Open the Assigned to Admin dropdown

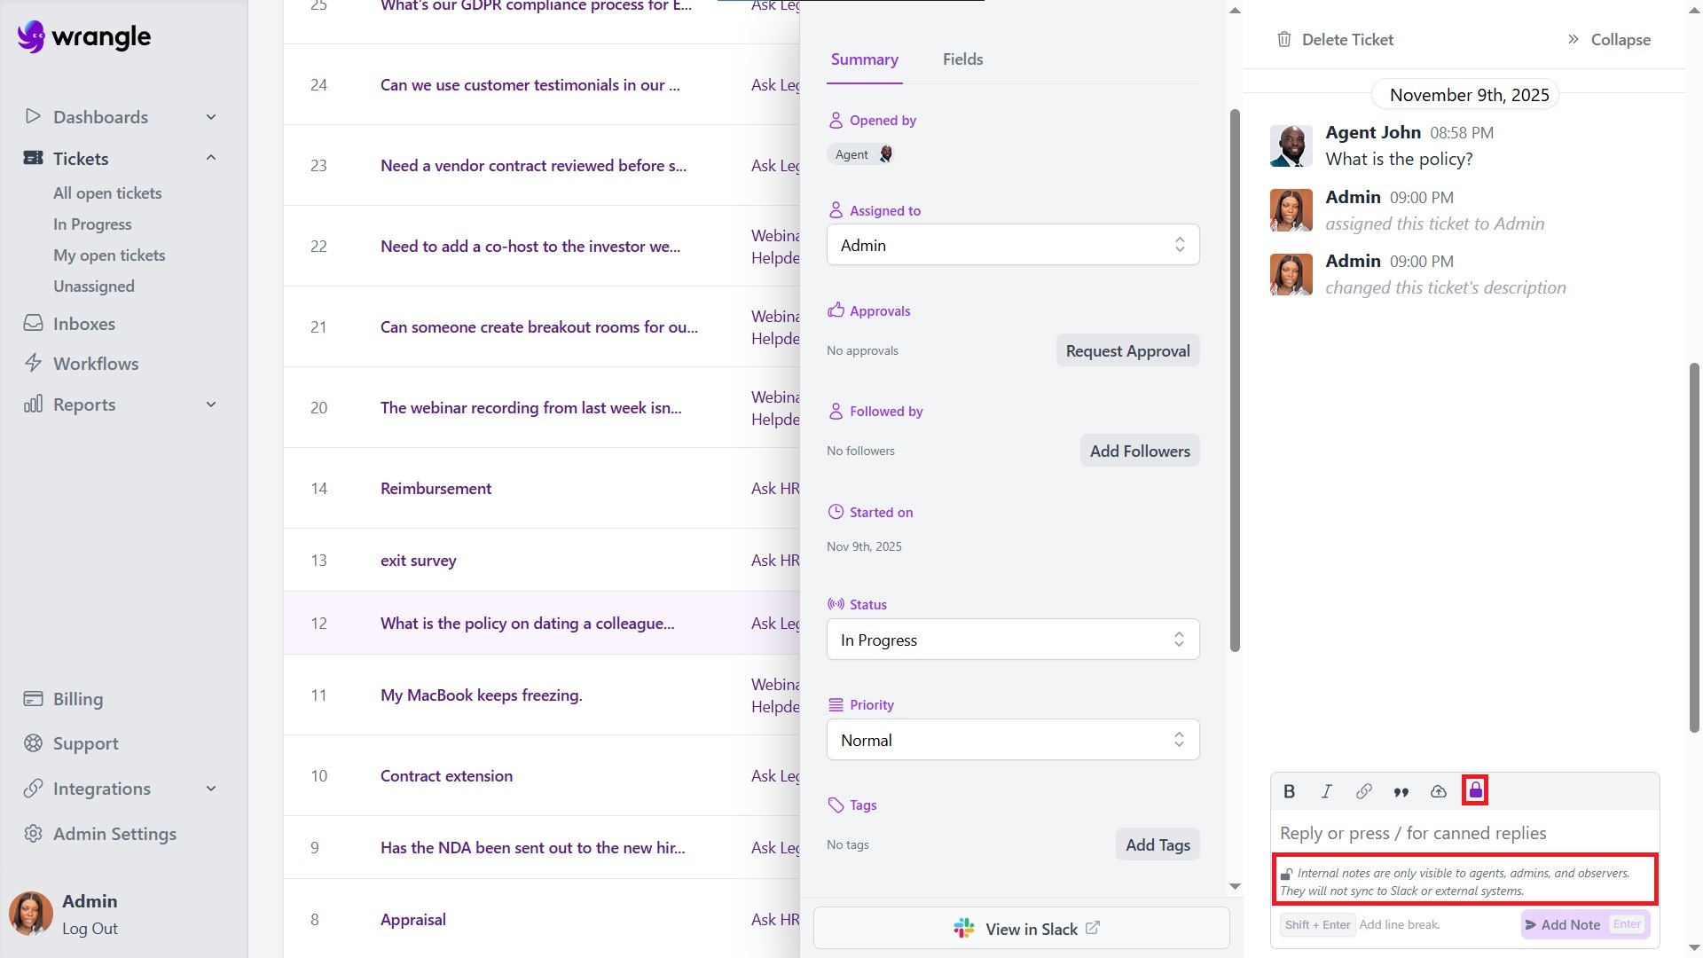[x=1012, y=245]
